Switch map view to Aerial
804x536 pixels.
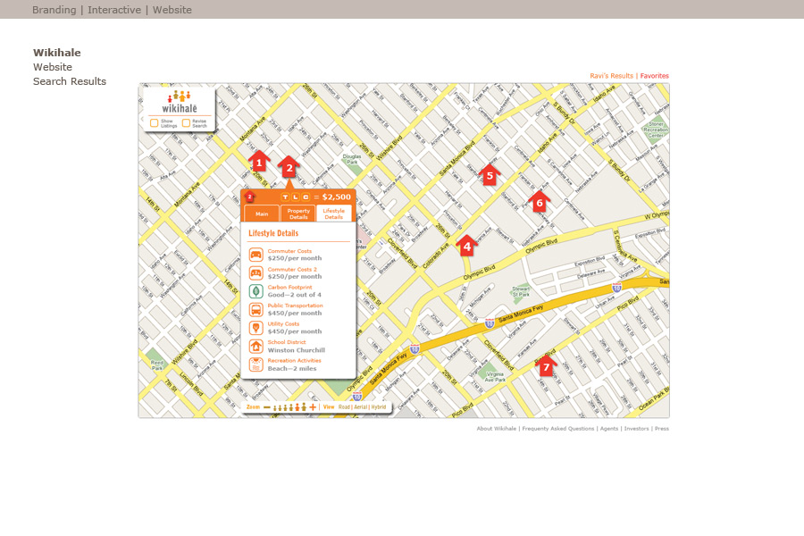coord(360,406)
